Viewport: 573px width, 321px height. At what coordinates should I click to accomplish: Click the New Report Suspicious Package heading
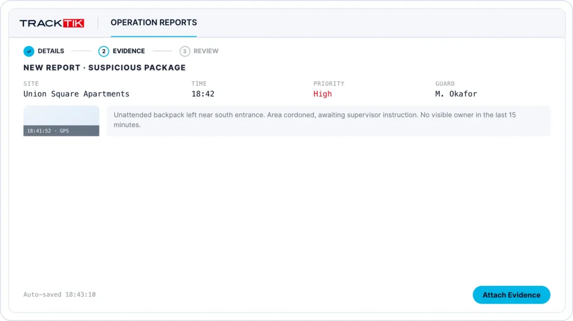(x=105, y=68)
